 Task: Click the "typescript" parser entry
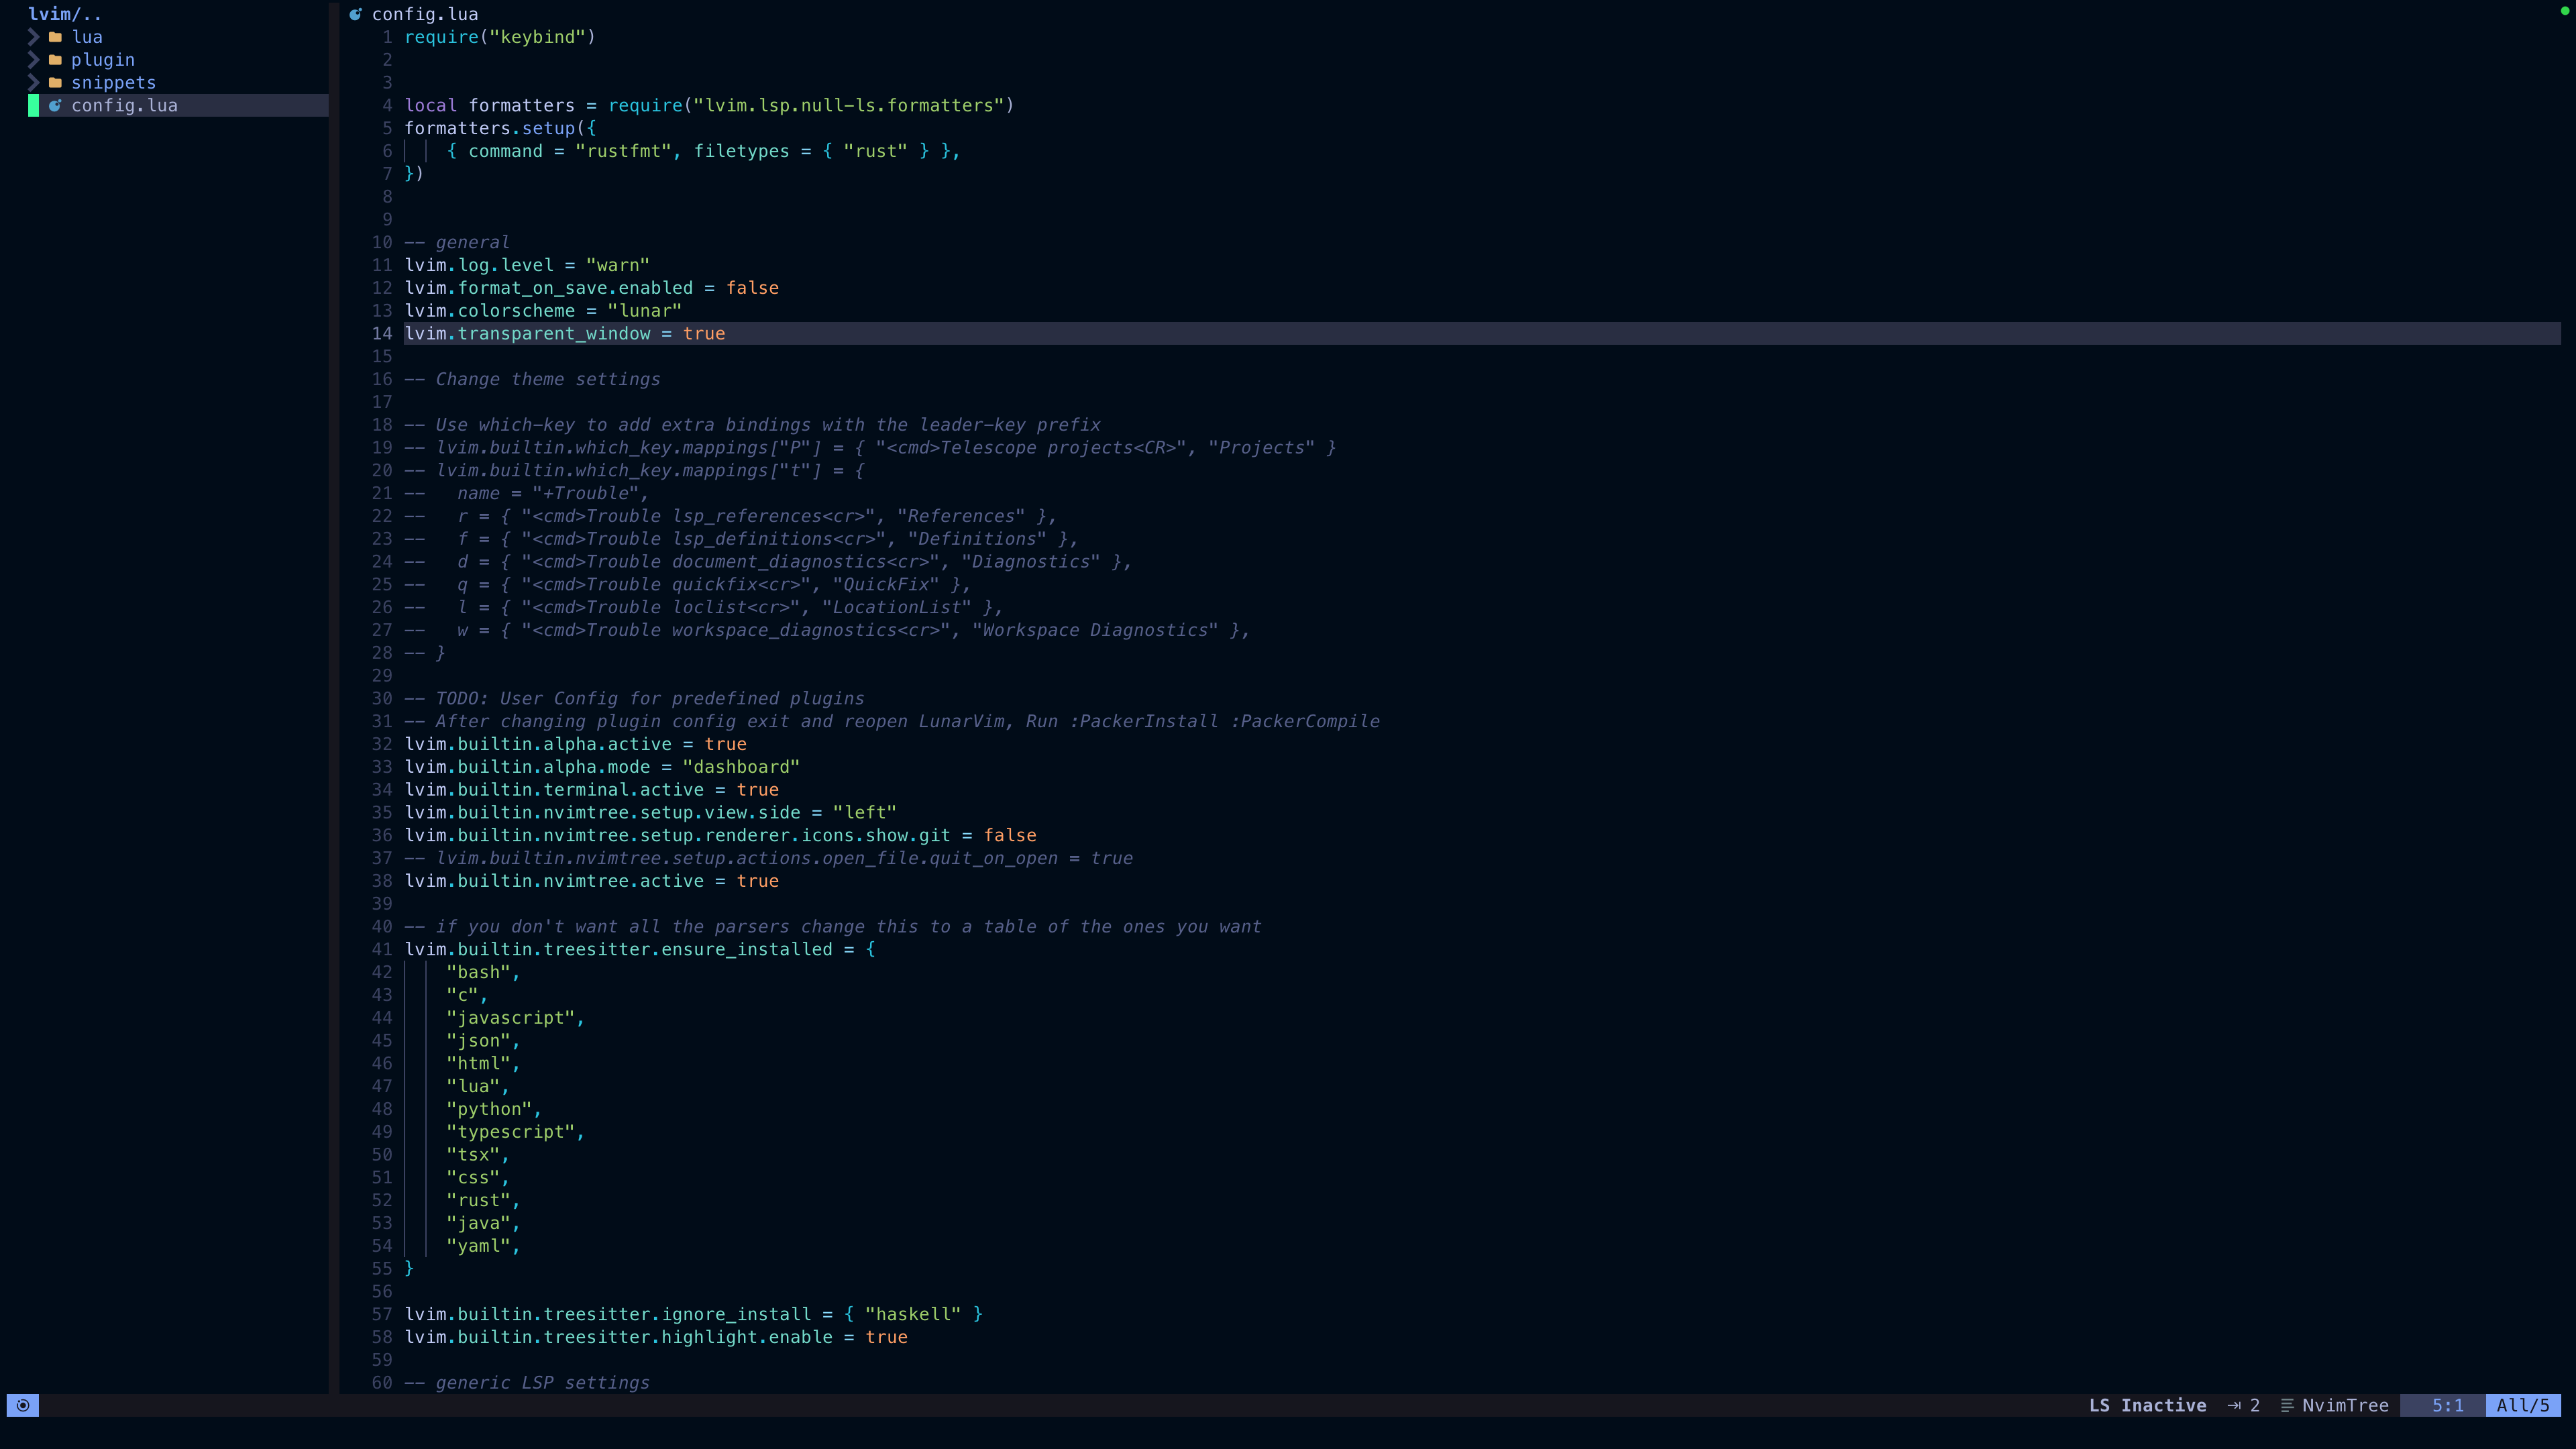click(510, 1132)
